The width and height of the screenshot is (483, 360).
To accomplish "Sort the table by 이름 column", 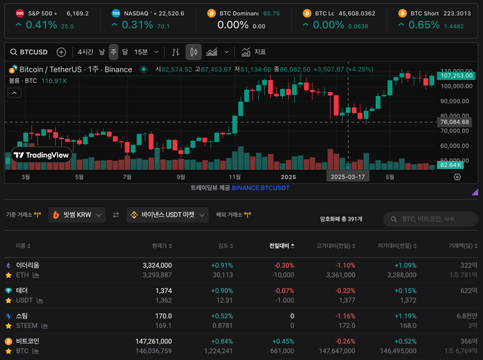I will coord(23,246).
